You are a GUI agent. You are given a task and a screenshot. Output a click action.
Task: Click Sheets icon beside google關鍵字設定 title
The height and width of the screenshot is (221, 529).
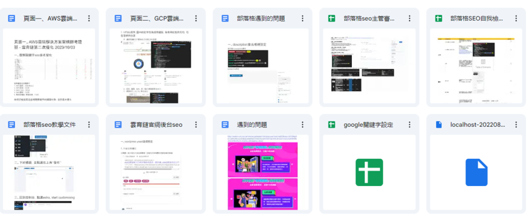[x=332, y=125]
